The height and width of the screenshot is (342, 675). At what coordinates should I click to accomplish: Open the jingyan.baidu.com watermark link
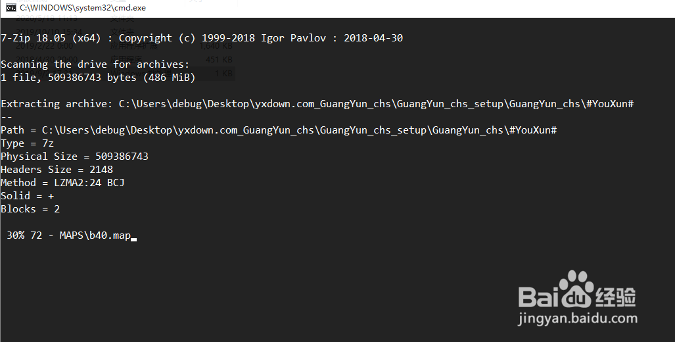(x=578, y=318)
